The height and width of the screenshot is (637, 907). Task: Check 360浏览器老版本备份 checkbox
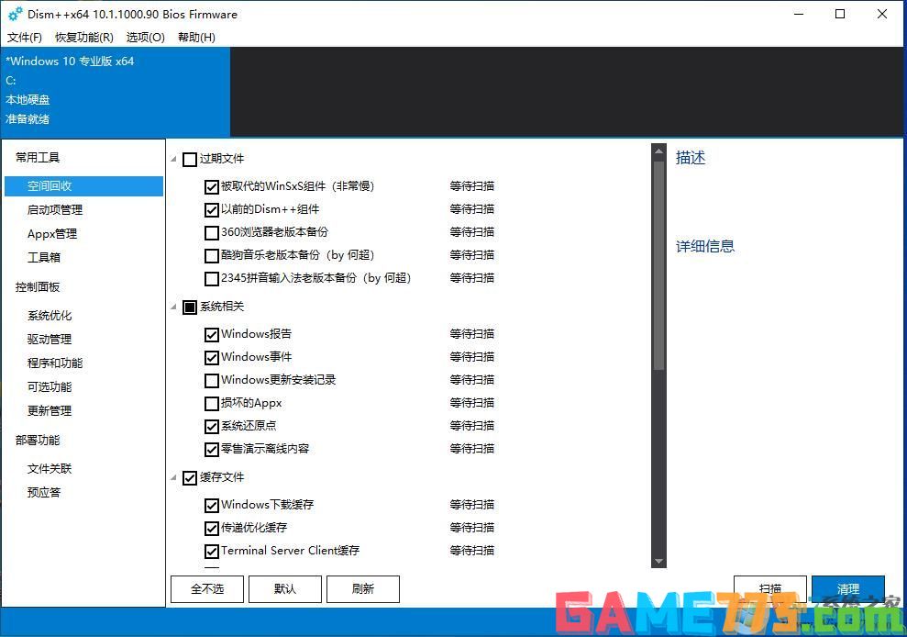coord(212,233)
